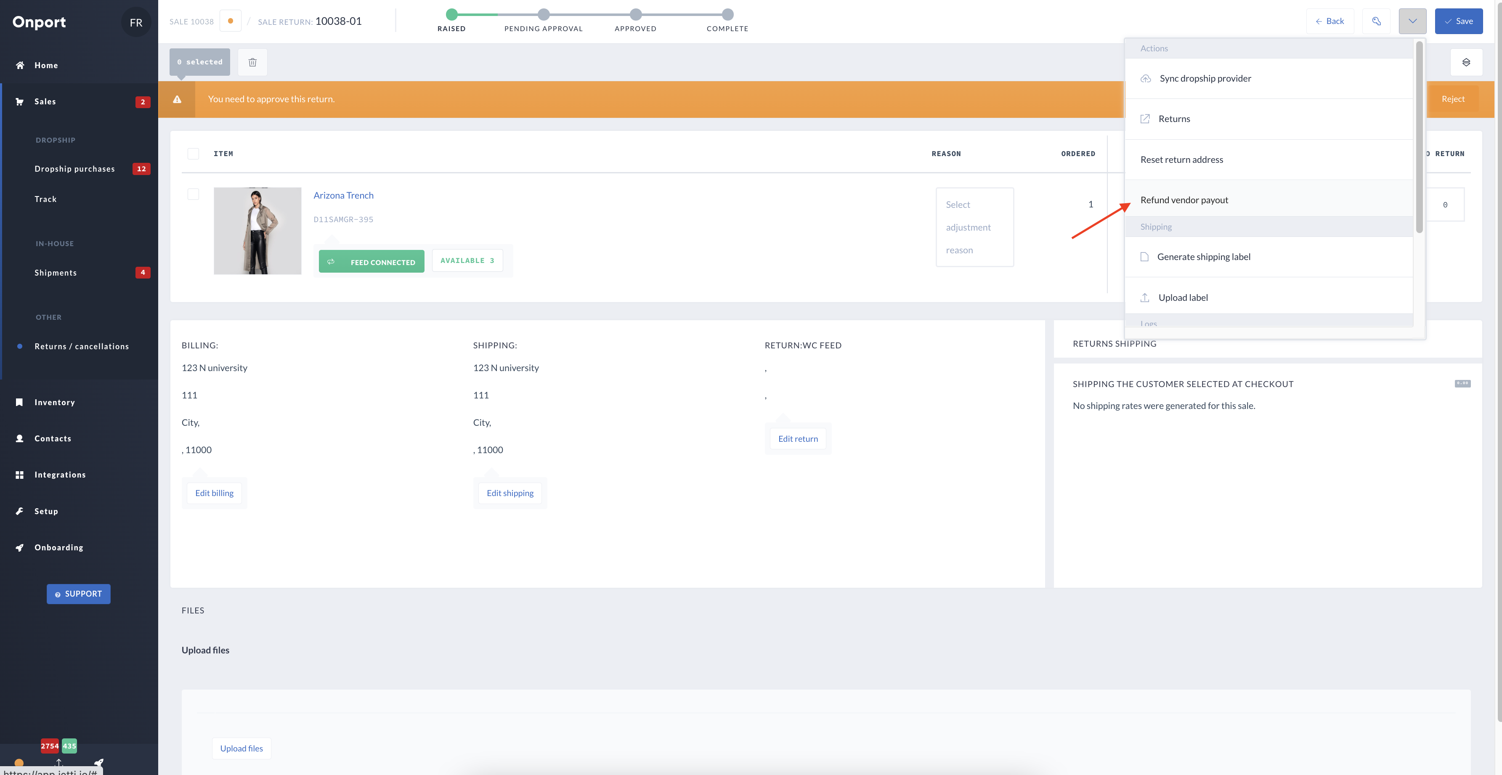Click the upload arrow icon beside Upload label
Image resolution: width=1502 pixels, height=775 pixels.
(x=1144, y=297)
